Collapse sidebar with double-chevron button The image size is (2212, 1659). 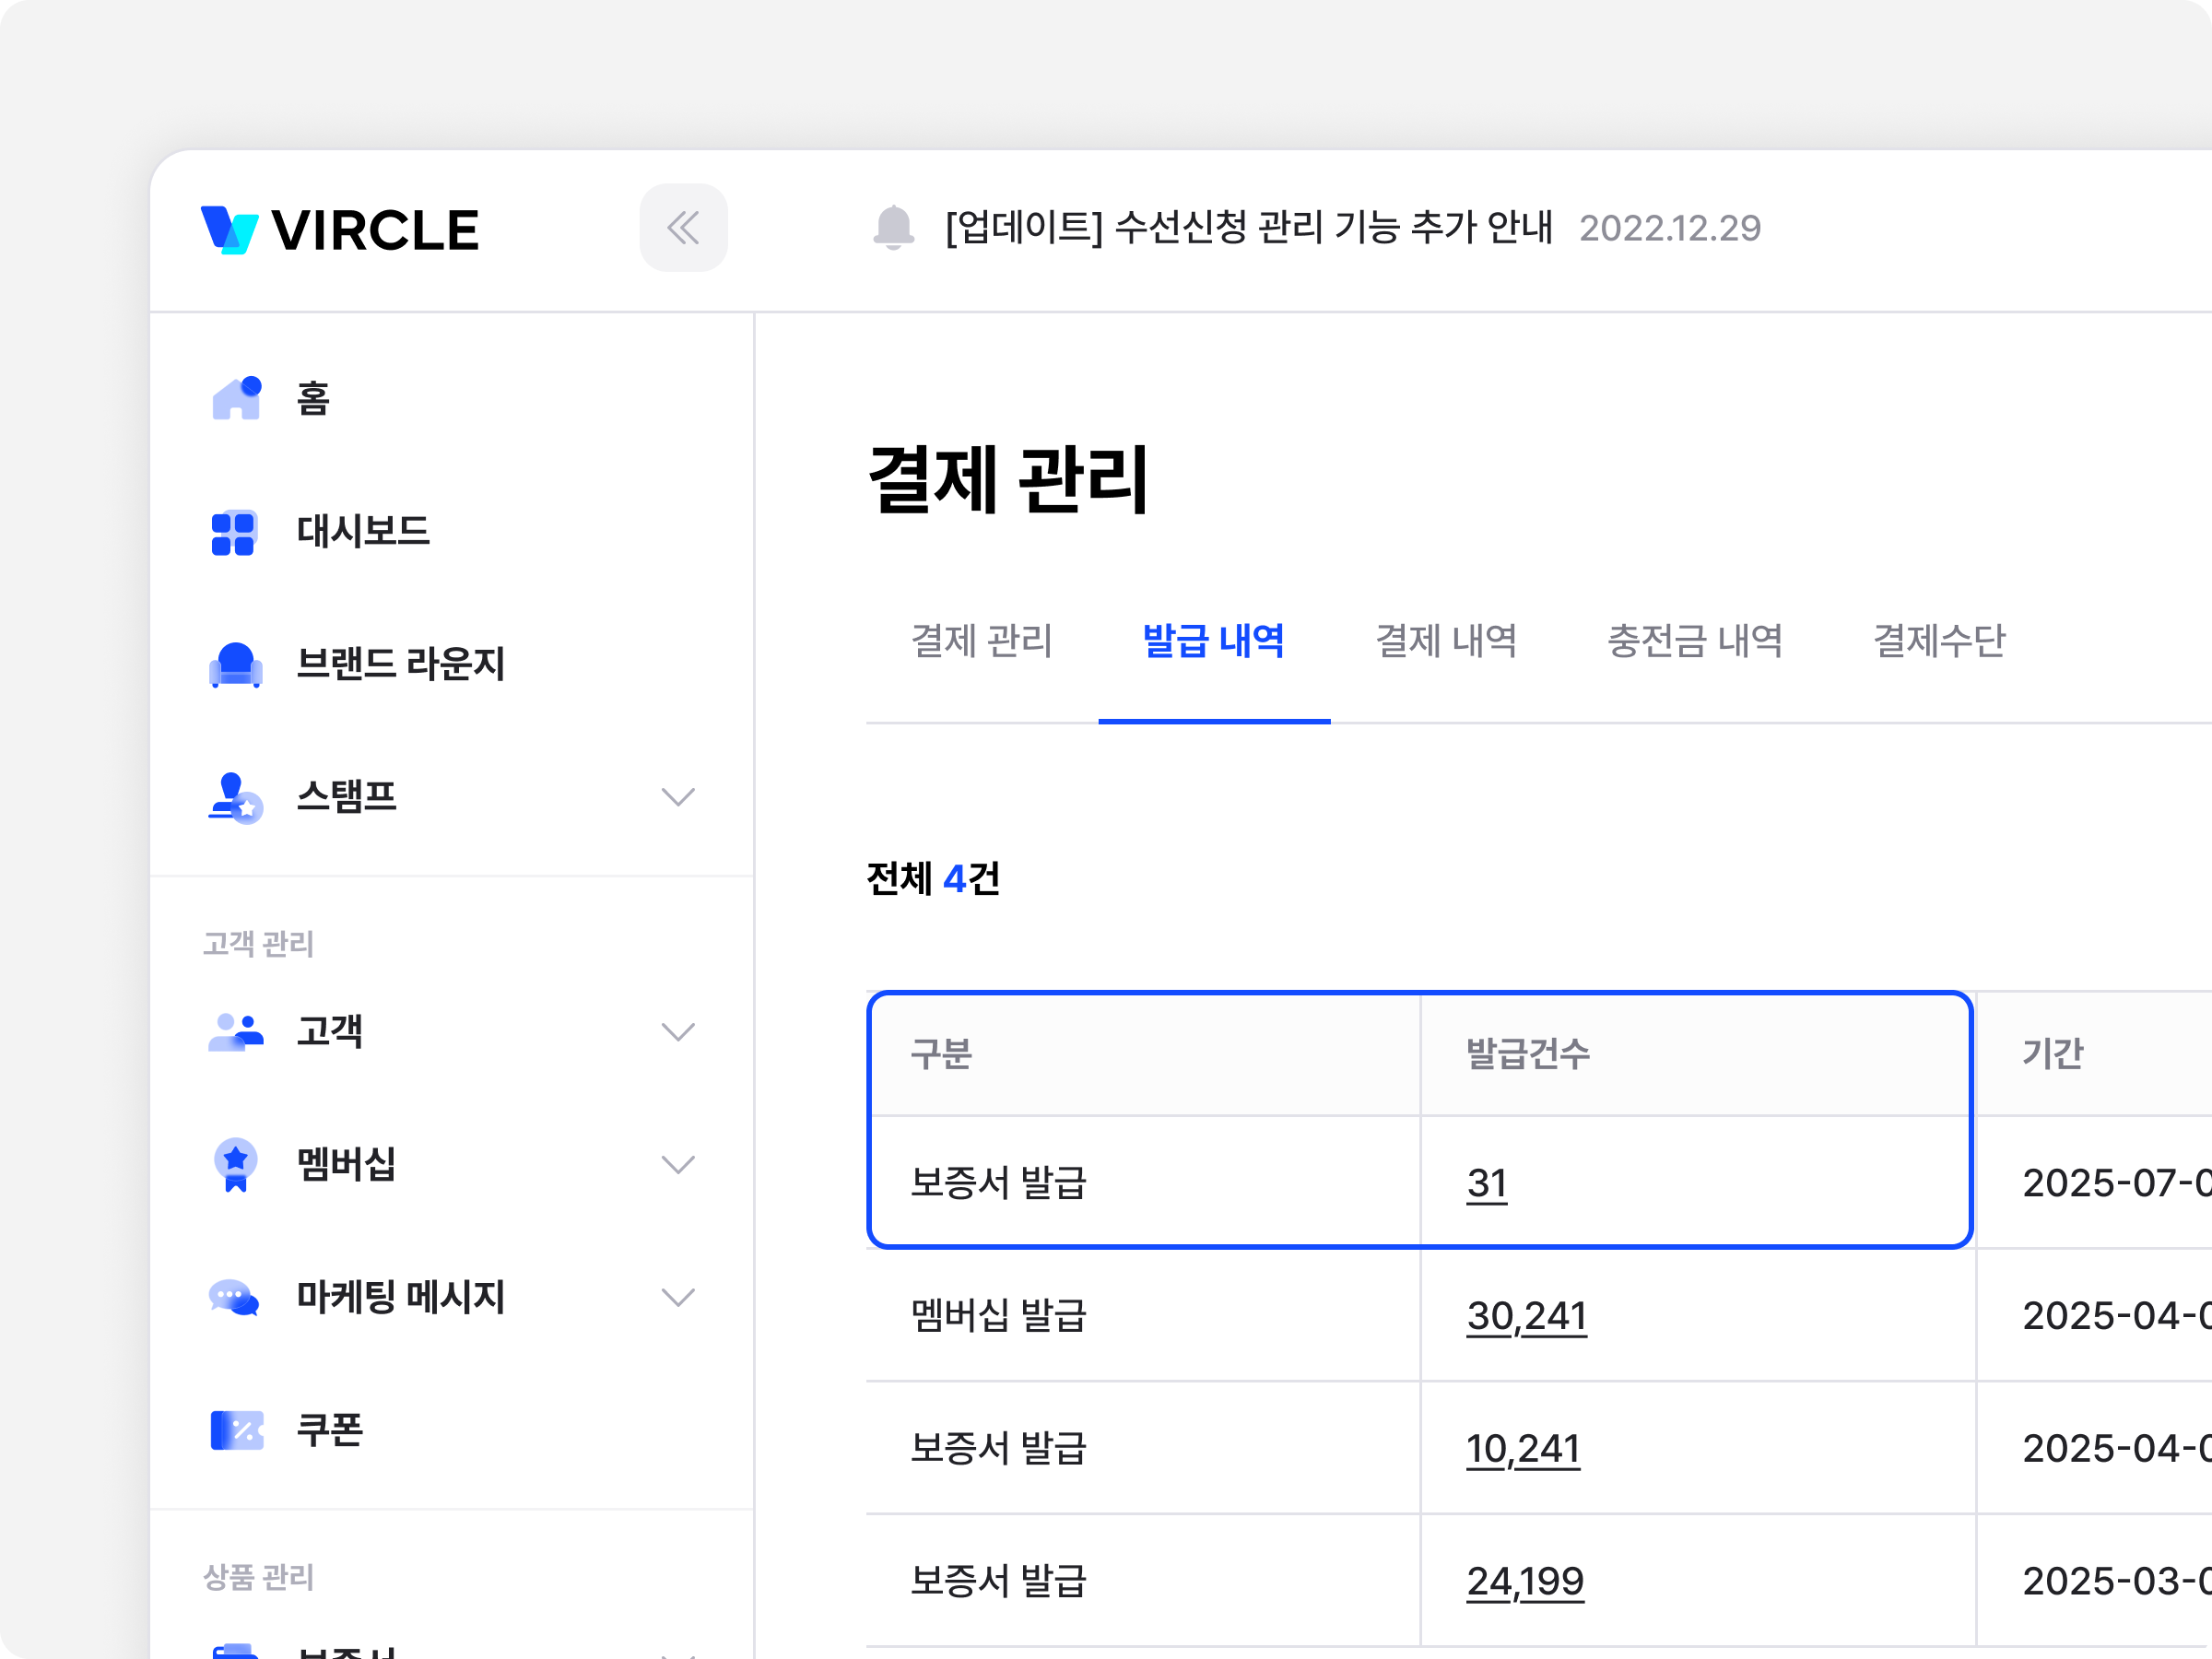[x=683, y=228]
